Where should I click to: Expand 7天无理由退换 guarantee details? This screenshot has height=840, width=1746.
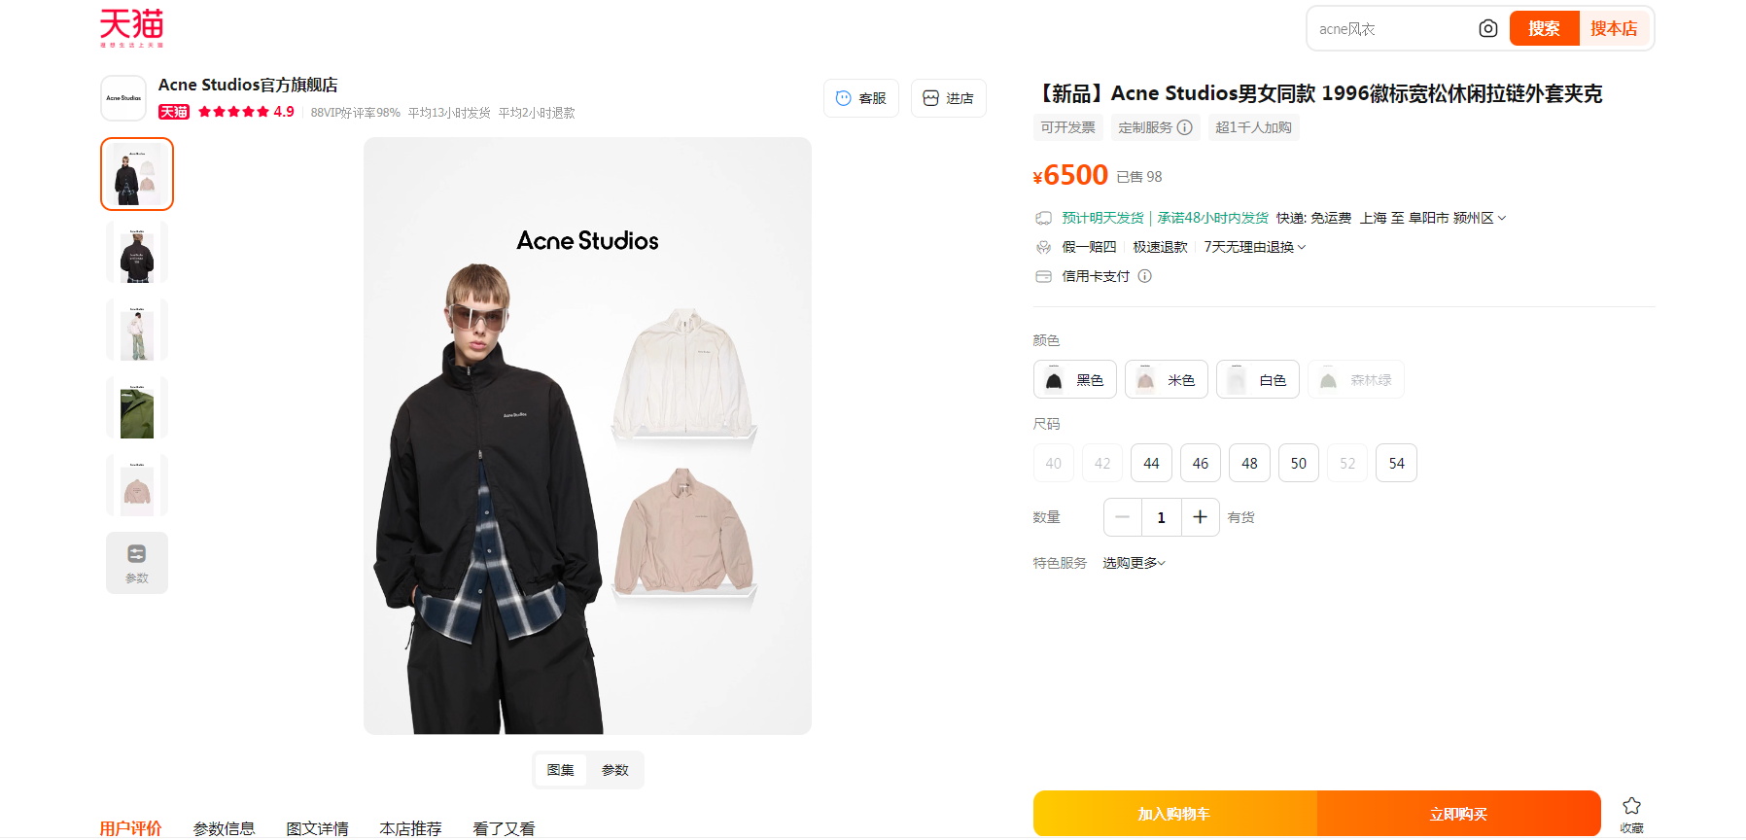click(x=1255, y=247)
